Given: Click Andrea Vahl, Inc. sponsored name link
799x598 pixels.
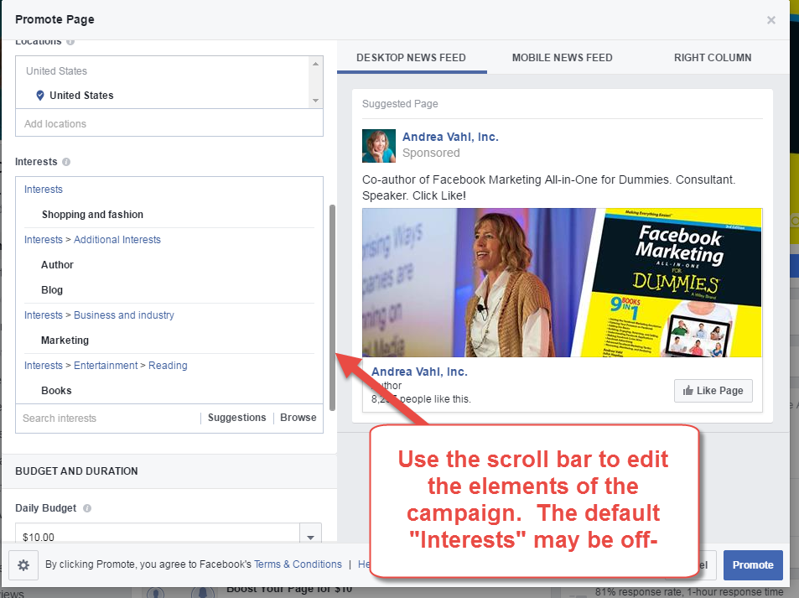Looking at the screenshot, I should coord(450,137).
